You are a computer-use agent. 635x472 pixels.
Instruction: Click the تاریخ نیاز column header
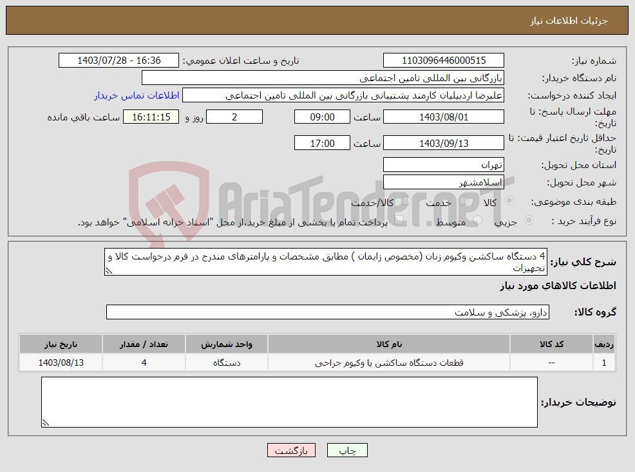(61, 344)
